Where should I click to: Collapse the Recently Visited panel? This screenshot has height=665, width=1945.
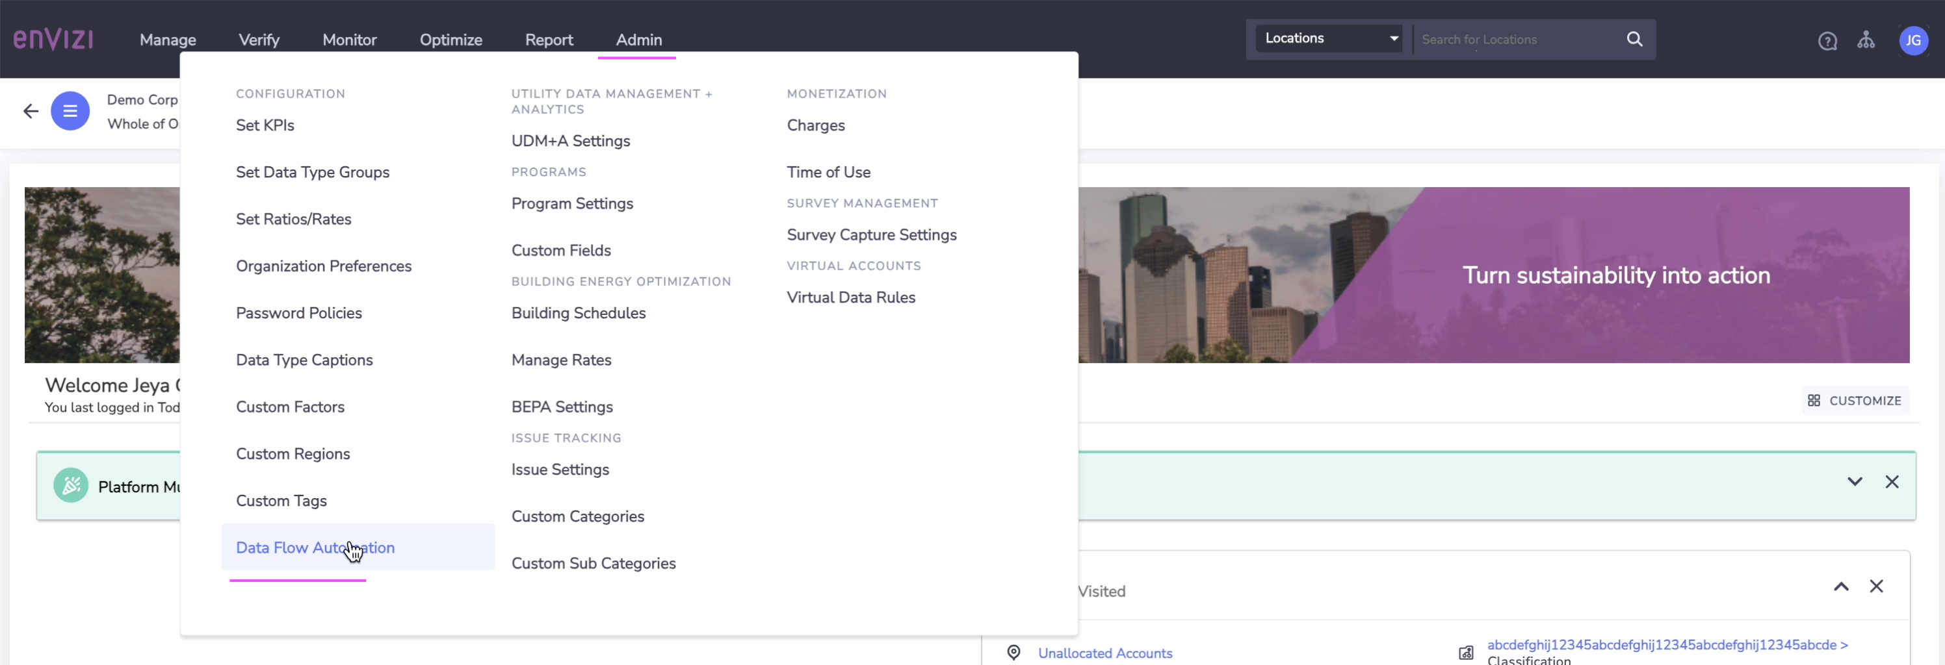[x=1841, y=586]
